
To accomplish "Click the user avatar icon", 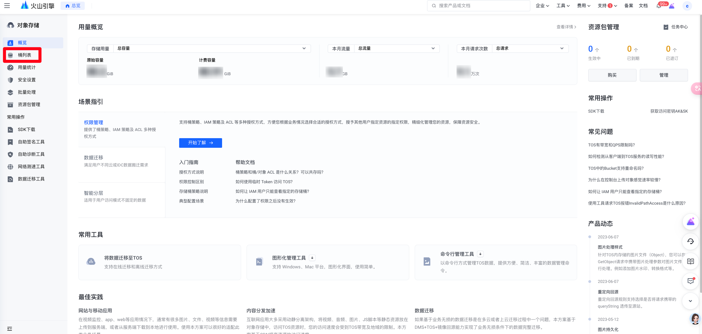I will coord(687,6).
